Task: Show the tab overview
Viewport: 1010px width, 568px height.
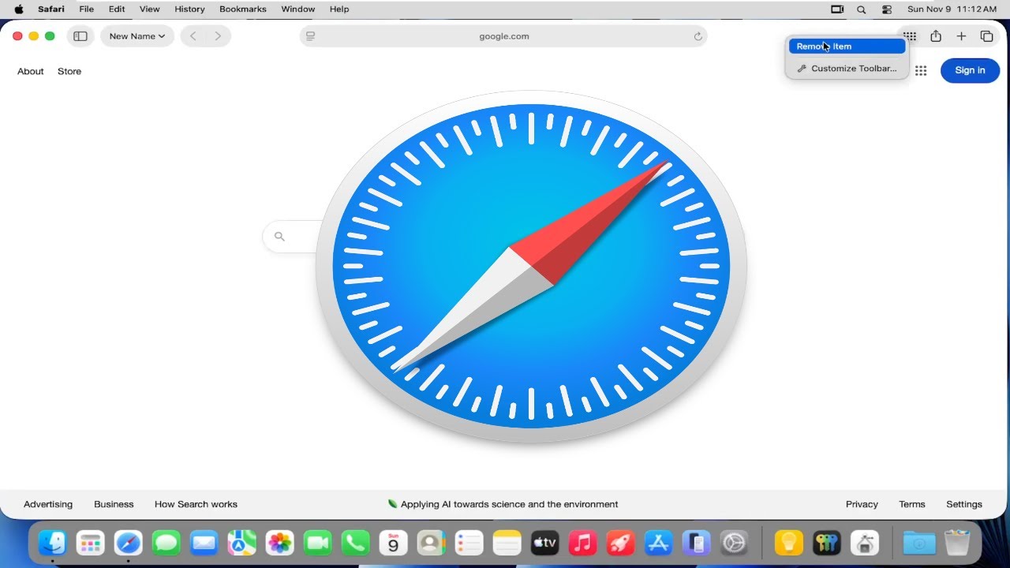Action: click(986, 36)
